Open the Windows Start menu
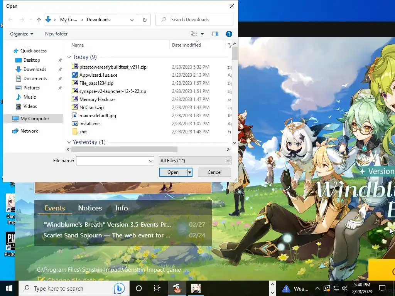 [9, 288]
